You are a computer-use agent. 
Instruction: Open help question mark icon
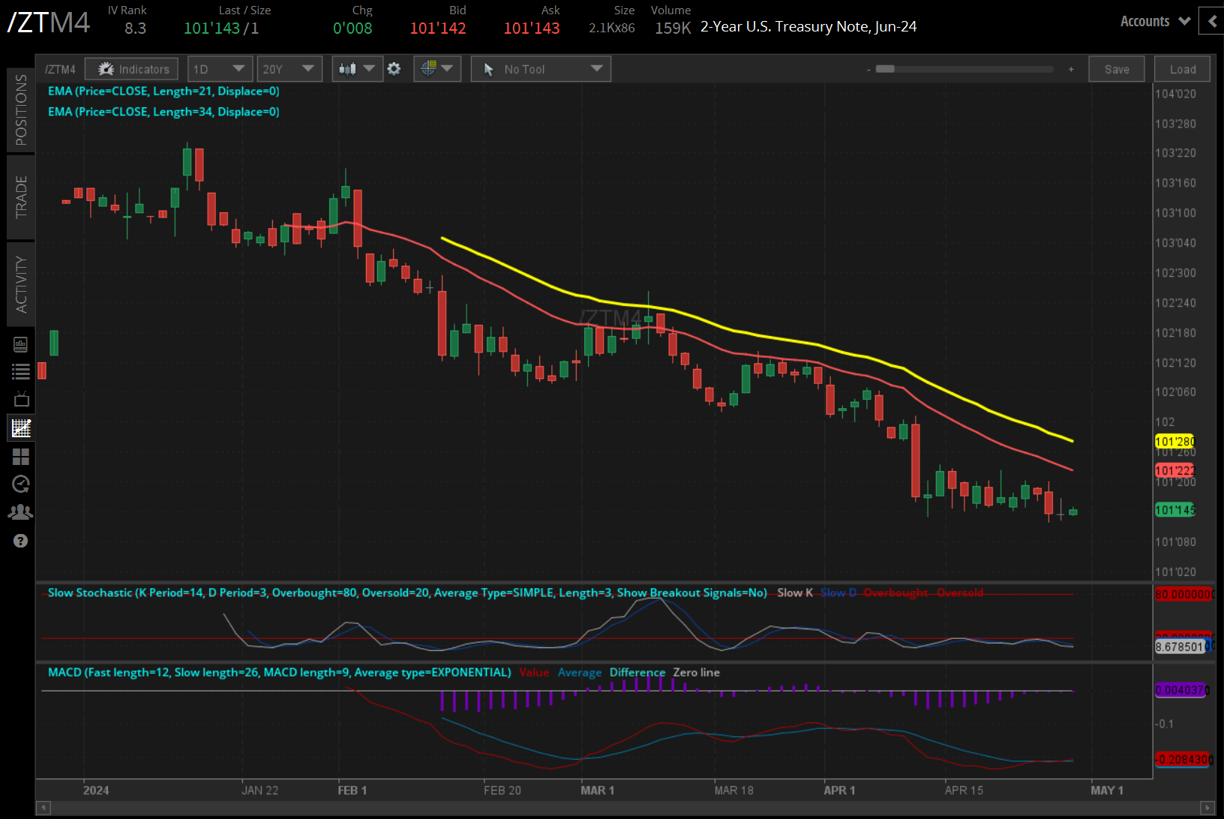pos(21,541)
